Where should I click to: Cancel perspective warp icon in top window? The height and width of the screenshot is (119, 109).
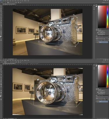click(x=18, y=3)
